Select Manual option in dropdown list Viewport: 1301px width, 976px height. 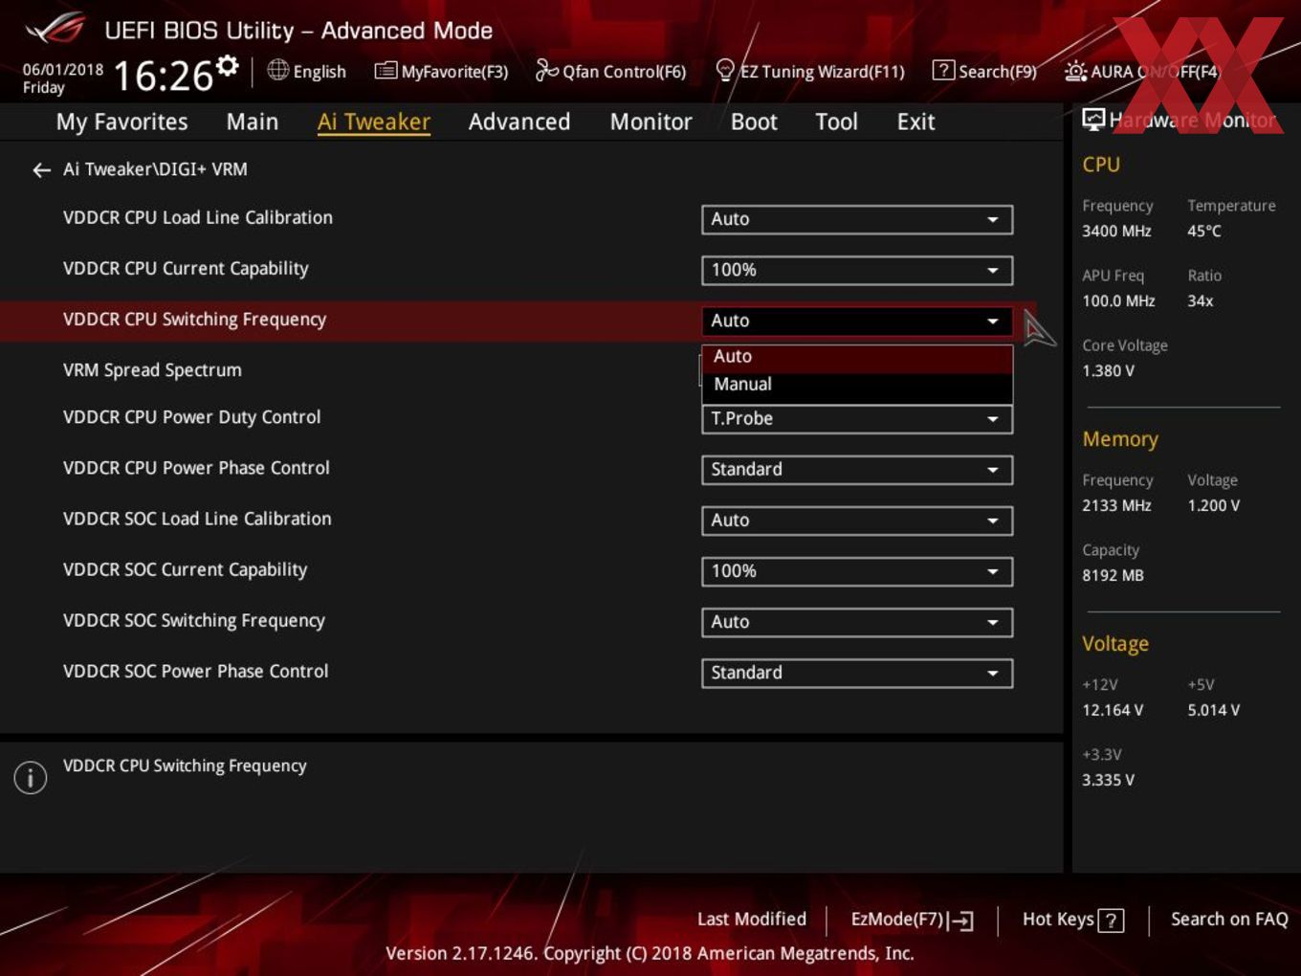[x=857, y=385]
